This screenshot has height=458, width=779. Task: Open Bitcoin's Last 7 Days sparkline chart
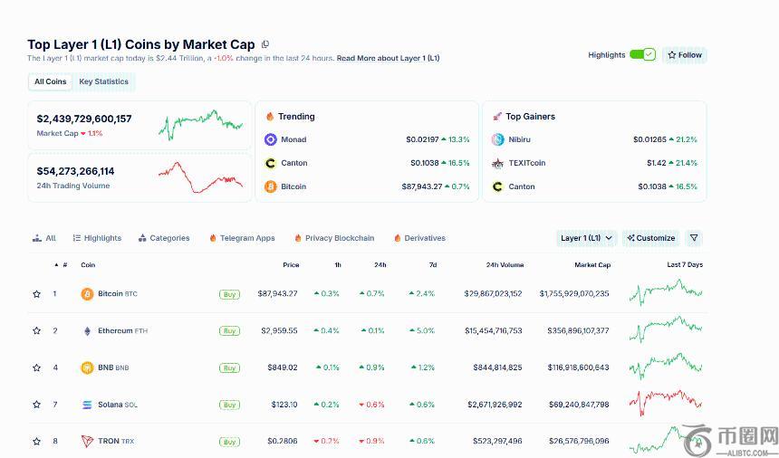(670, 294)
